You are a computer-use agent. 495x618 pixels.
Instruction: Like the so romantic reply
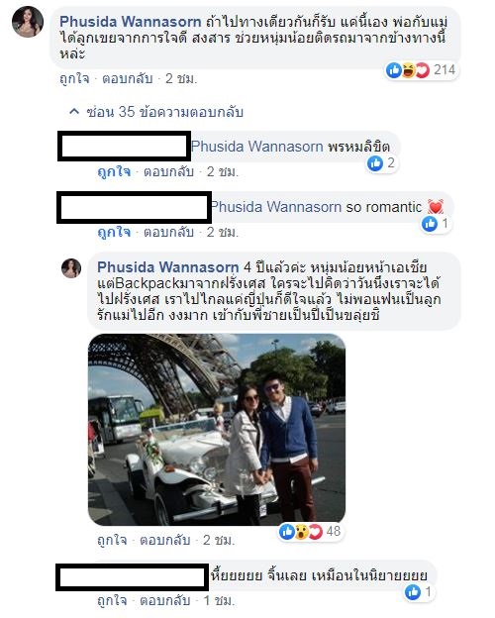pos(114,232)
